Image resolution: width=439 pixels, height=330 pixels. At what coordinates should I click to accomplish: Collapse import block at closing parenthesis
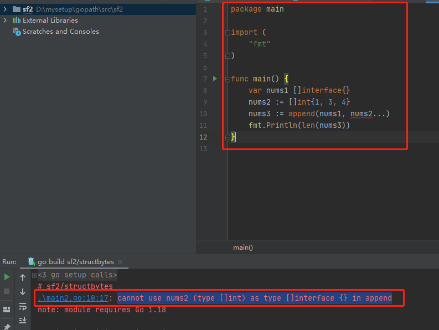click(228, 56)
